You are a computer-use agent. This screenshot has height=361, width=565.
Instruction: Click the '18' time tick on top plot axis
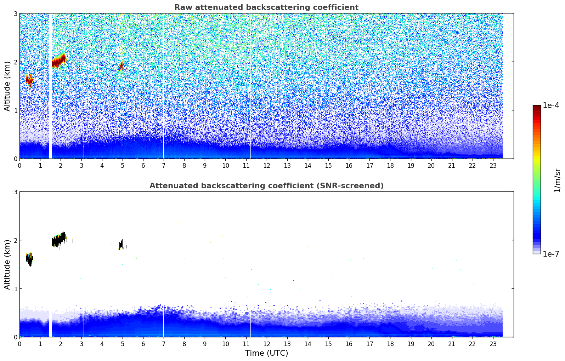(x=390, y=166)
